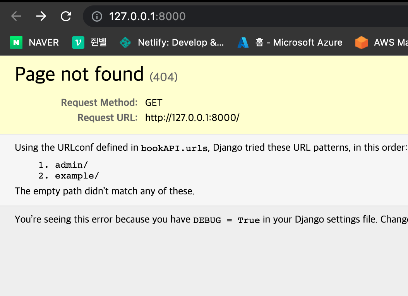Image resolution: width=408 pixels, height=296 pixels.
Task: Click the example/ URL pattern entry
Action: tap(77, 176)
